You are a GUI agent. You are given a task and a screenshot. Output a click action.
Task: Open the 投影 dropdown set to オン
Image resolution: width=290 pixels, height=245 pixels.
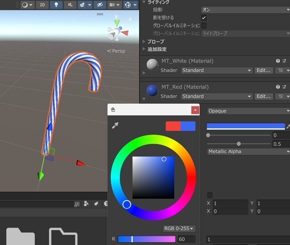[246, 10]
